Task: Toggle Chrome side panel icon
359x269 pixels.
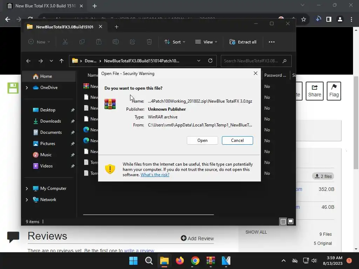Action: 329,19
